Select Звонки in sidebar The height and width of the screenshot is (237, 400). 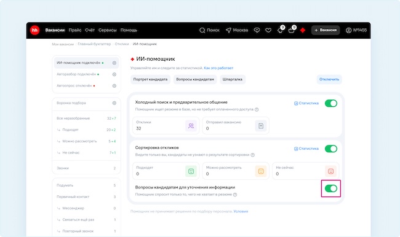tap(86, 168)
